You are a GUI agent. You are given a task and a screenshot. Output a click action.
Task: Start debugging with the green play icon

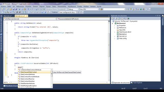click(x=44, y=9)
